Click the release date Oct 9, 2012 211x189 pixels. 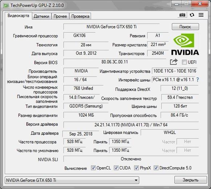coord(86,53)
